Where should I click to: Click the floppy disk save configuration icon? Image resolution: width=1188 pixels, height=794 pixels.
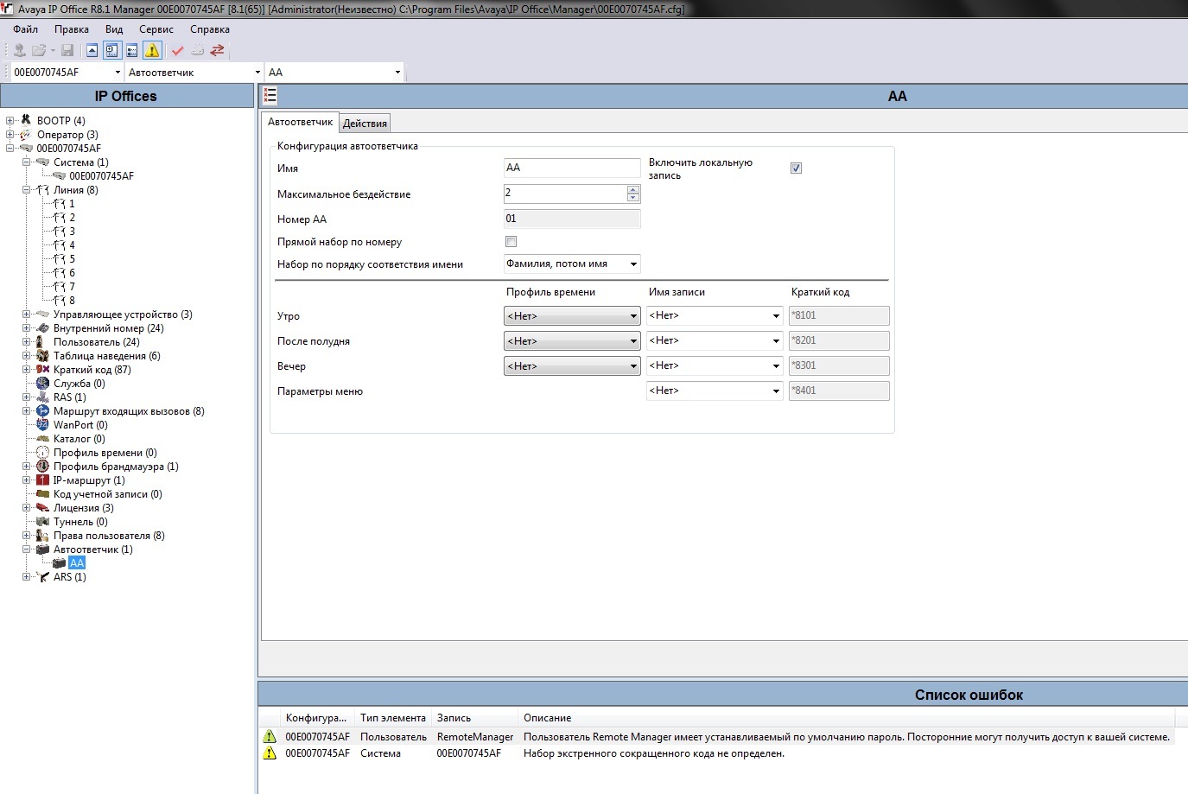[x=67, y=50]
